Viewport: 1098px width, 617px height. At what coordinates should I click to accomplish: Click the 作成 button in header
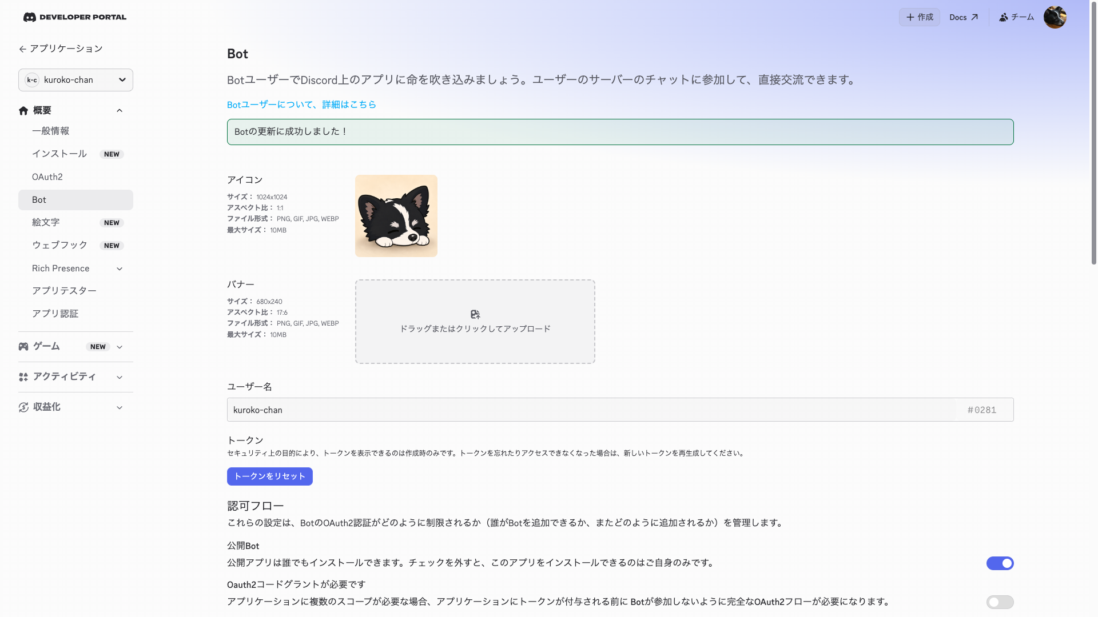tap(919, 17)
